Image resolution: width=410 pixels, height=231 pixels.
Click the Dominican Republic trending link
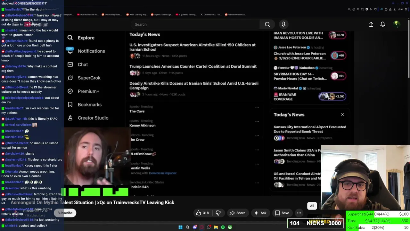point(163,173)
